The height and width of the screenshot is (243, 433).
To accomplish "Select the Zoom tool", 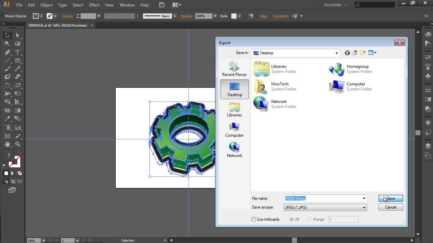I will click(17, 144).
